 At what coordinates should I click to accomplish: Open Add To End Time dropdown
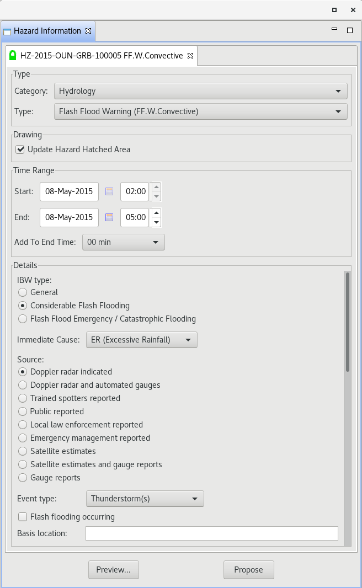[x=124, y=242]
